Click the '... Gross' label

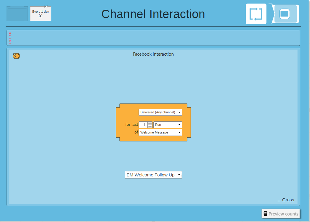pyautogui.click(x=285, y=200)
